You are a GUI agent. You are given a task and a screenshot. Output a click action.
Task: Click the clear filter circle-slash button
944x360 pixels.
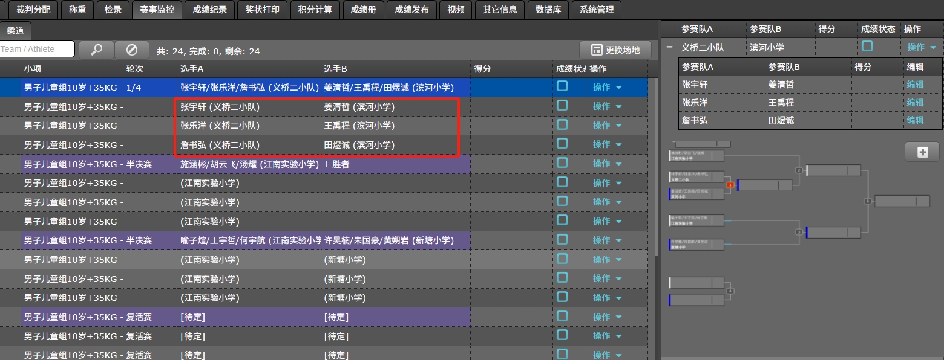pos(132,50)
